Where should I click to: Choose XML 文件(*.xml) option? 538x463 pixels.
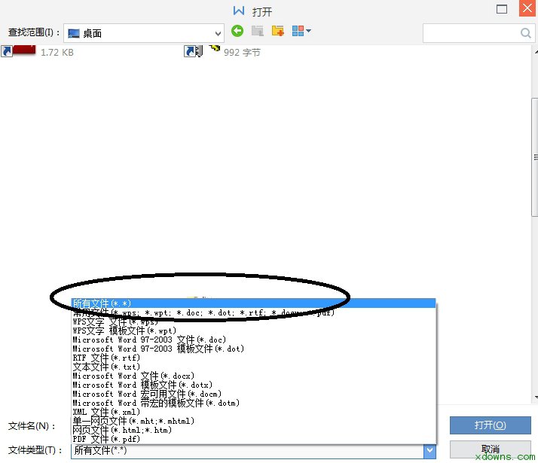point(254,412)
